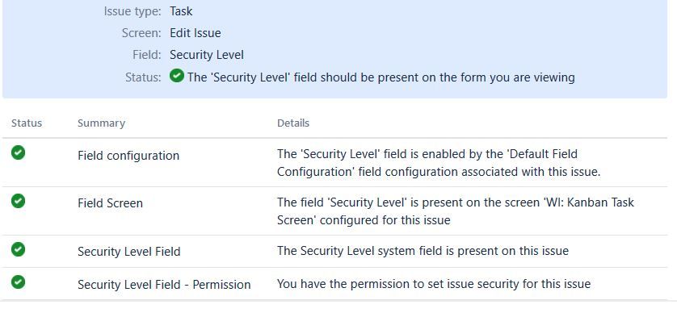Click the Default Field Configuration details text

(439, 163)
